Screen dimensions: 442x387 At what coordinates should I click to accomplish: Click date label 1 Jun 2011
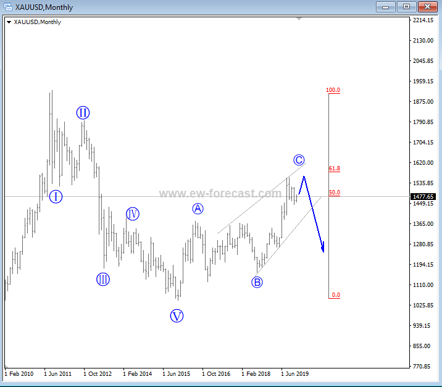(x=58, y=374)
